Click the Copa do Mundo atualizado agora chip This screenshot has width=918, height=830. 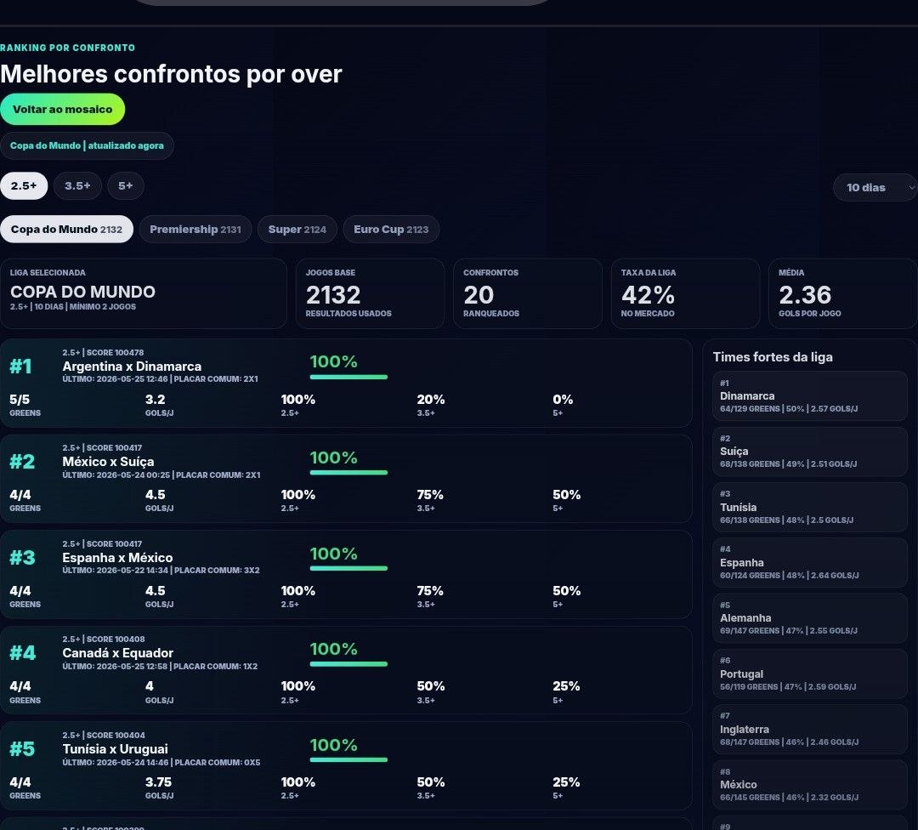pos(87,145)
